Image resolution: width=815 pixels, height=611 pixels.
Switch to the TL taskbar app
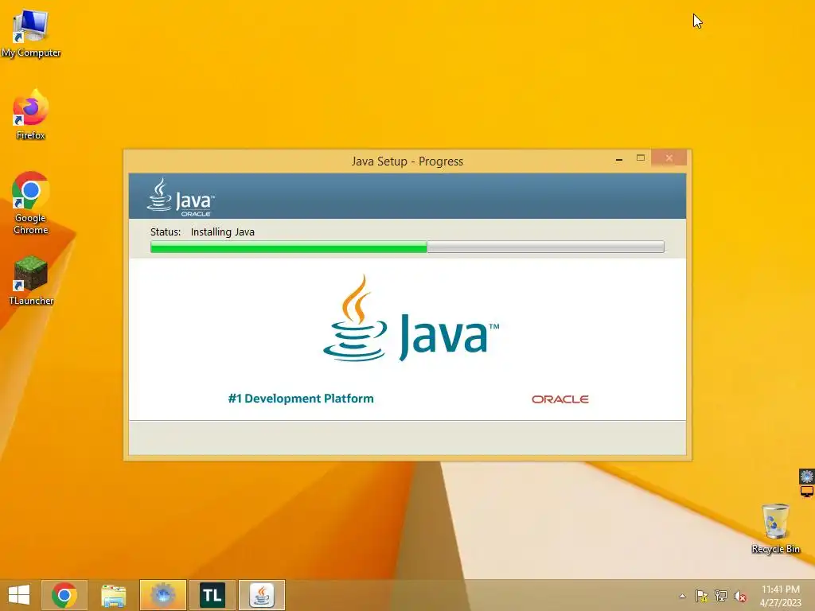pos(212,595)
